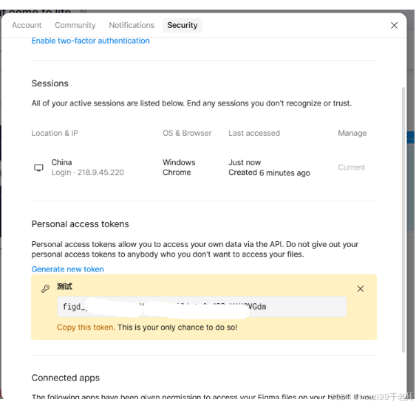This screenshot has width=416, height=405.
Task: Click the China session location
Action: coord(61,162)
